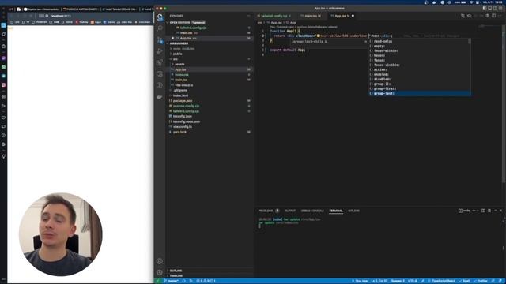Image resolution: width=506 pixels, height=284 pixels.
Task: Collapse the Open Editors section
Action: 180,23
